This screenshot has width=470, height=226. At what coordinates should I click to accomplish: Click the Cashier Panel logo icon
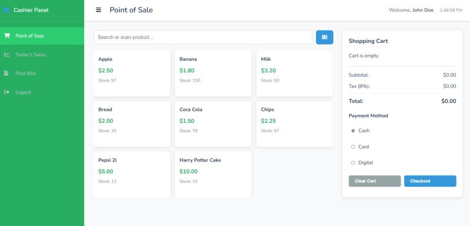(6, 10)
